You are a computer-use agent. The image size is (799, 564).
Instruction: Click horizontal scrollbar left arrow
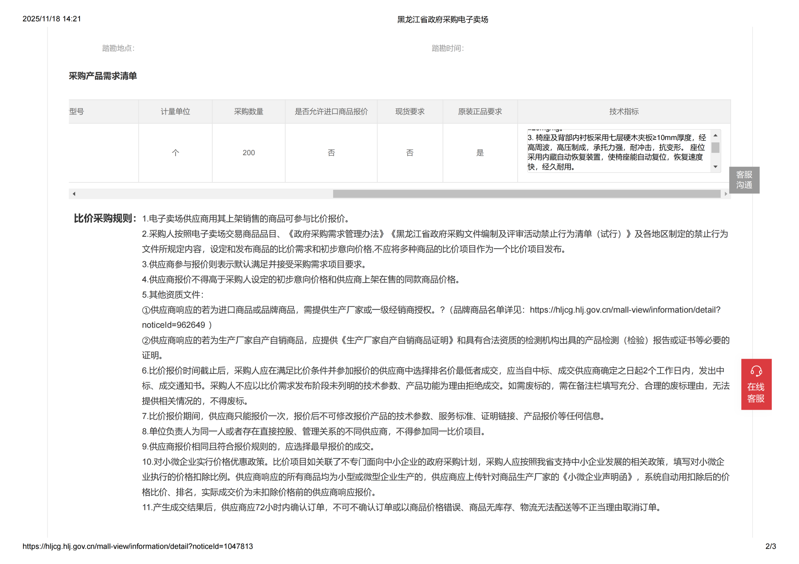(74, 194)
